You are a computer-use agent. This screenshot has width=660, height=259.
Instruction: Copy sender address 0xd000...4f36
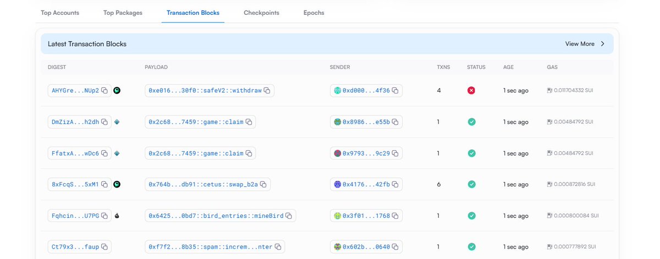tap(395, 90)
